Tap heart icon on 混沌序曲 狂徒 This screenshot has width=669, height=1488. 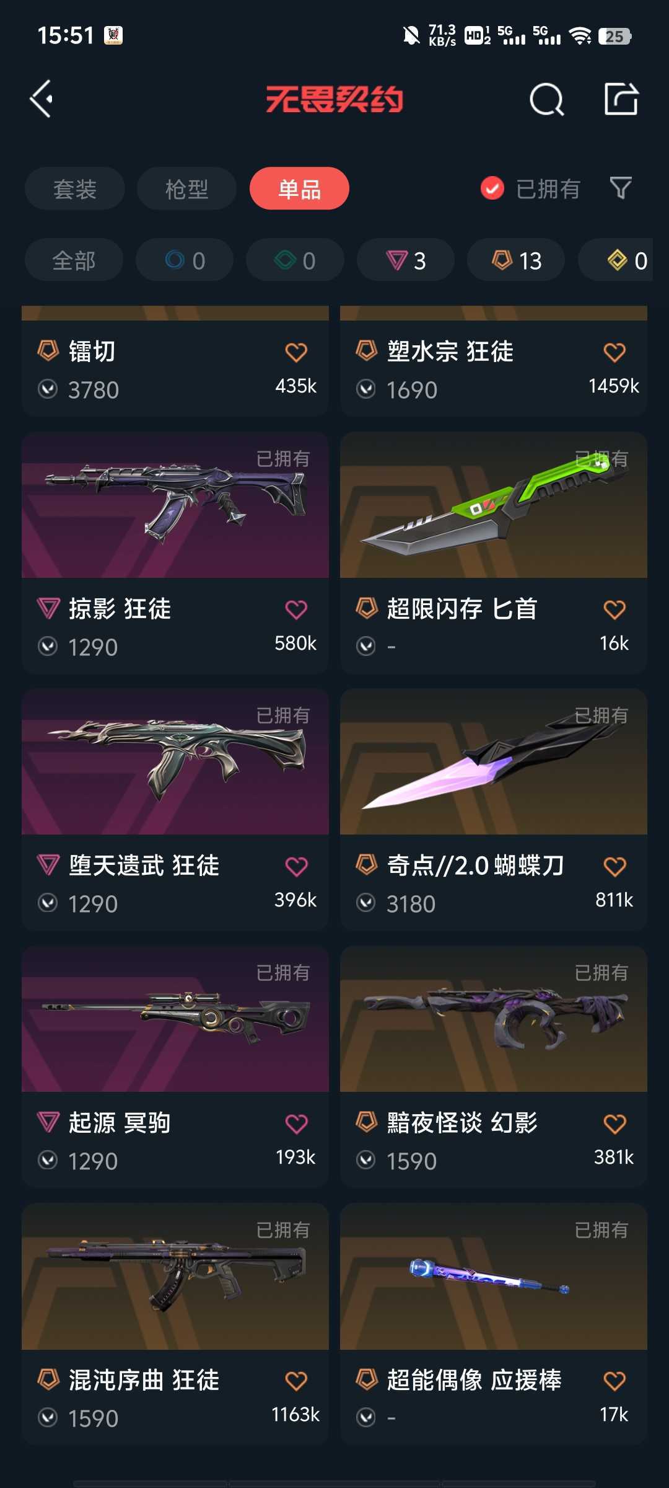pyautogui.click(x=296, y=1381)
